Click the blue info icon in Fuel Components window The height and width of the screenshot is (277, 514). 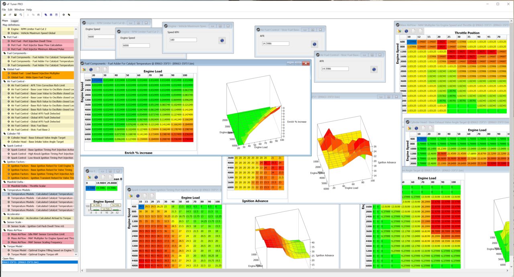91,69
